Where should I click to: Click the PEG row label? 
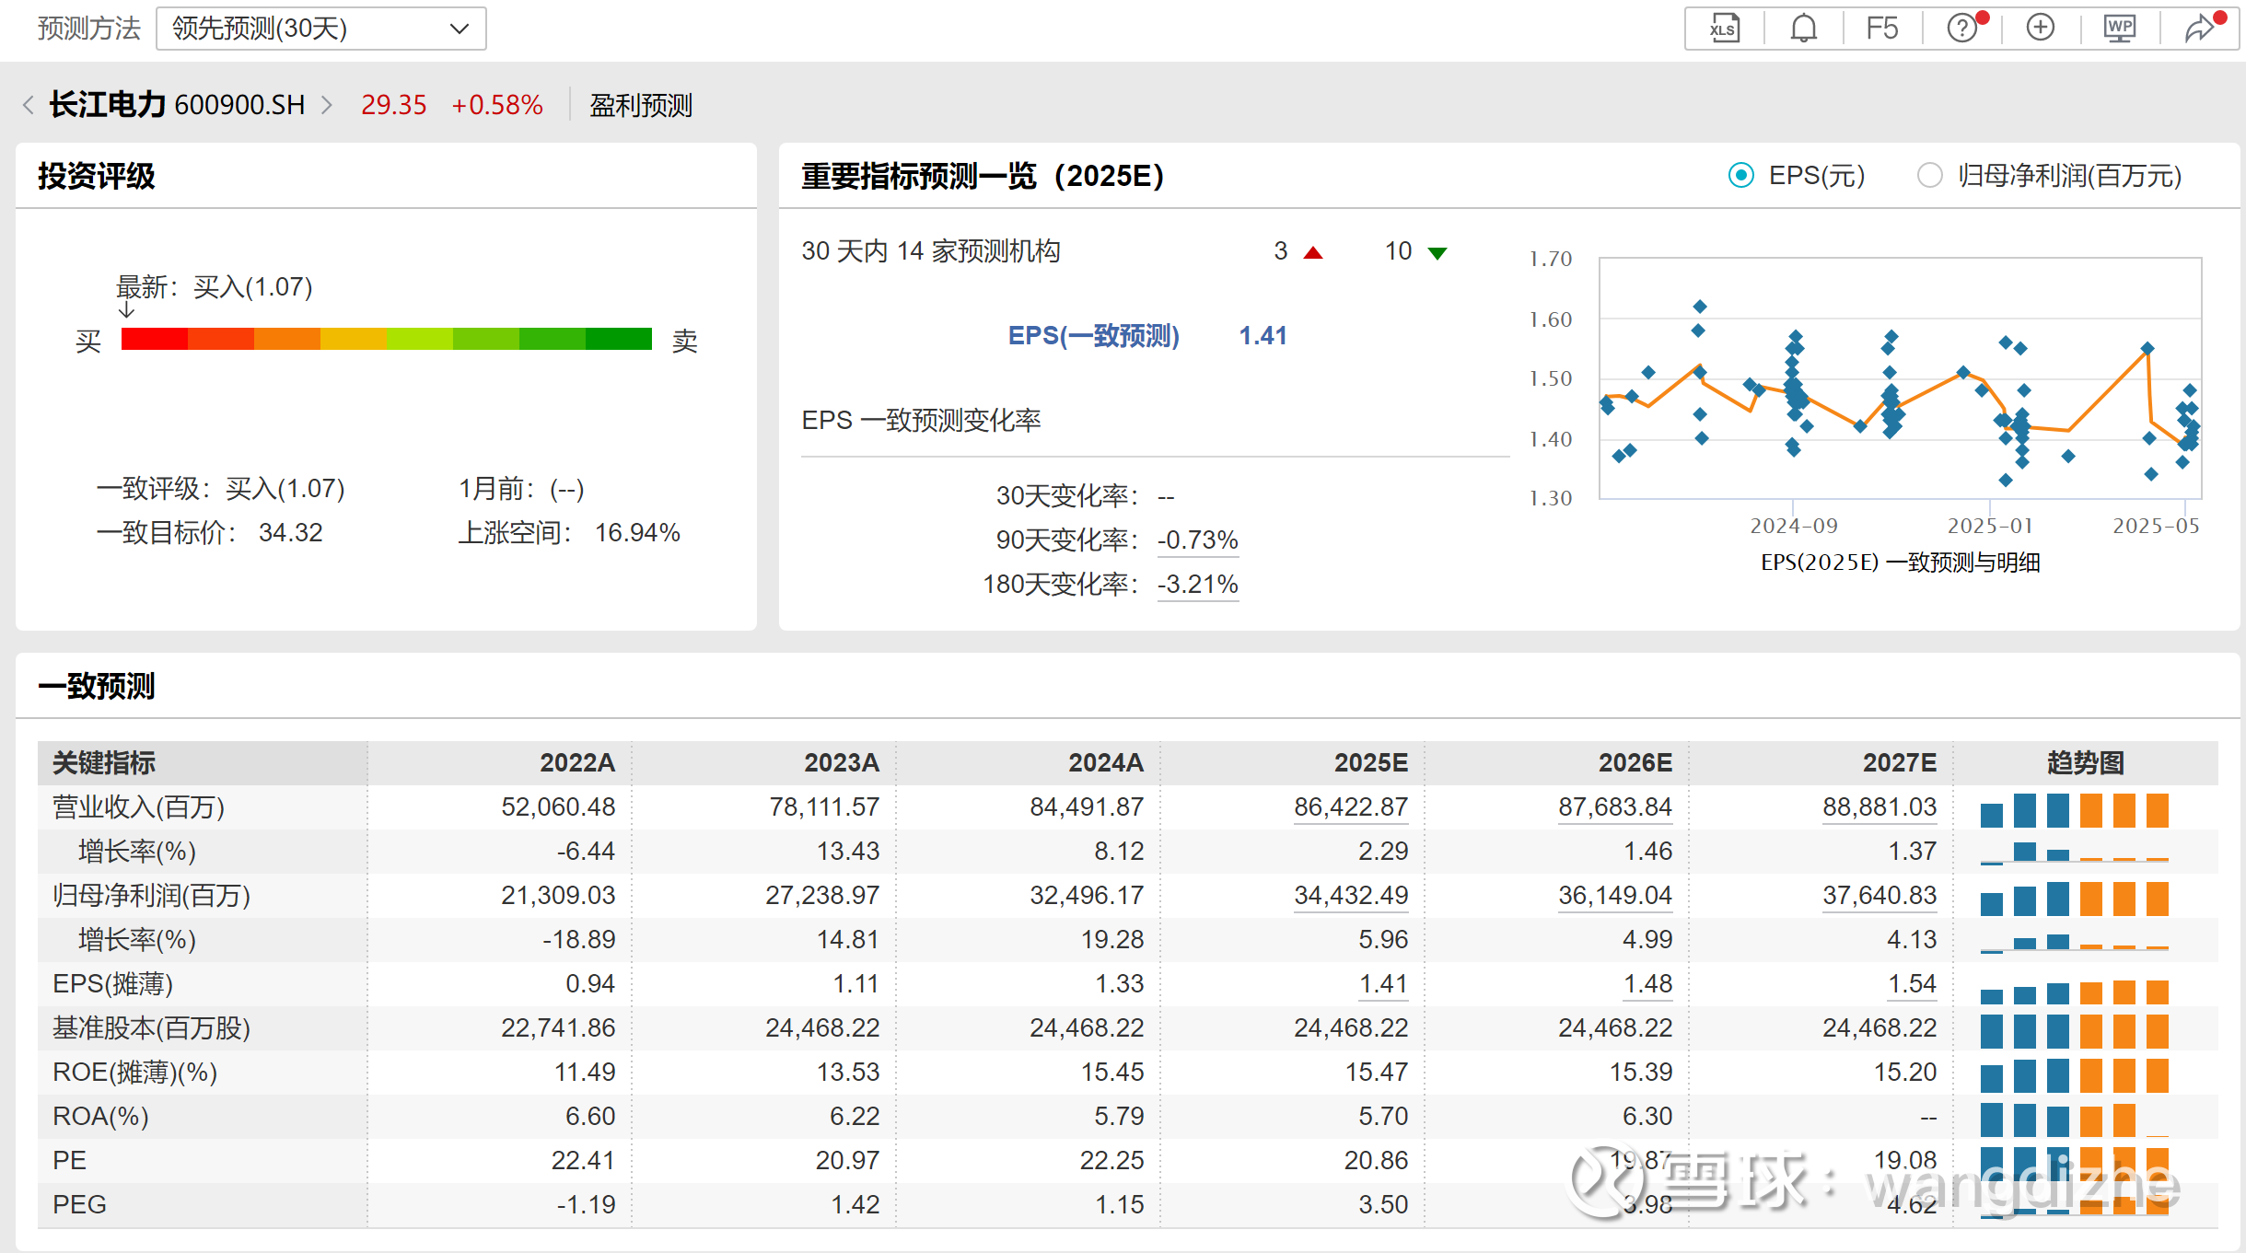[x=79, y=1204]
